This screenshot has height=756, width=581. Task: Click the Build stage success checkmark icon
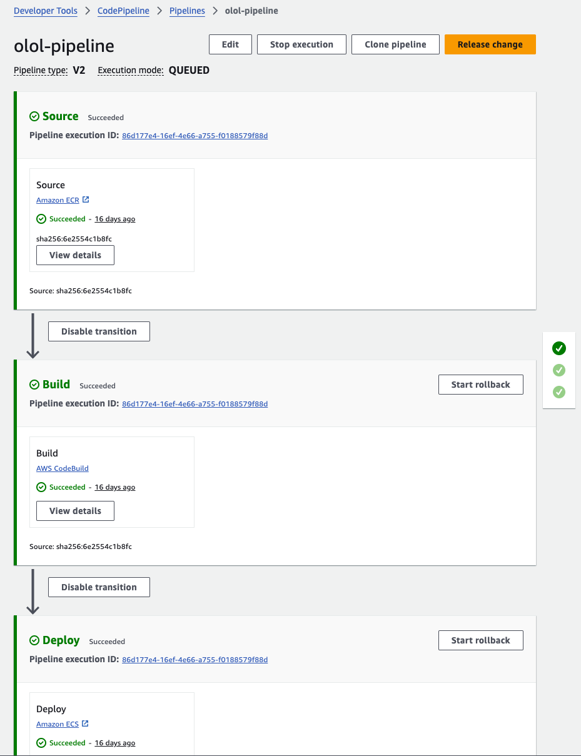(34, 385)
